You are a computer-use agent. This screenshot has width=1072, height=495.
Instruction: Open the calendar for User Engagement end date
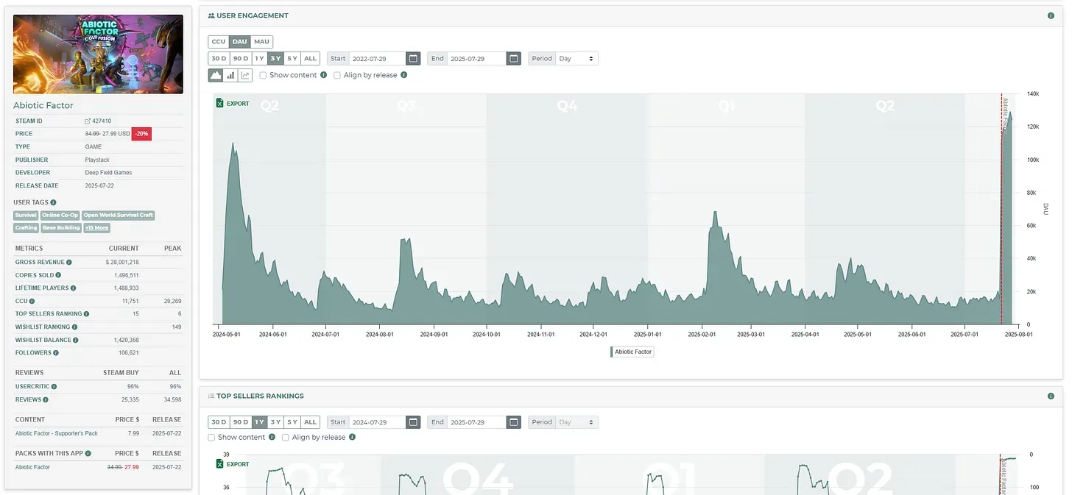514,58
